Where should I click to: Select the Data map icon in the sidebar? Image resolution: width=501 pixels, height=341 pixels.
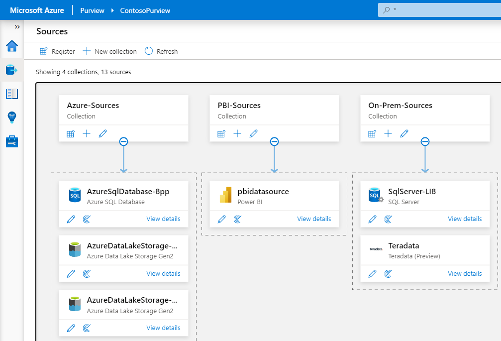click(12, 70)
